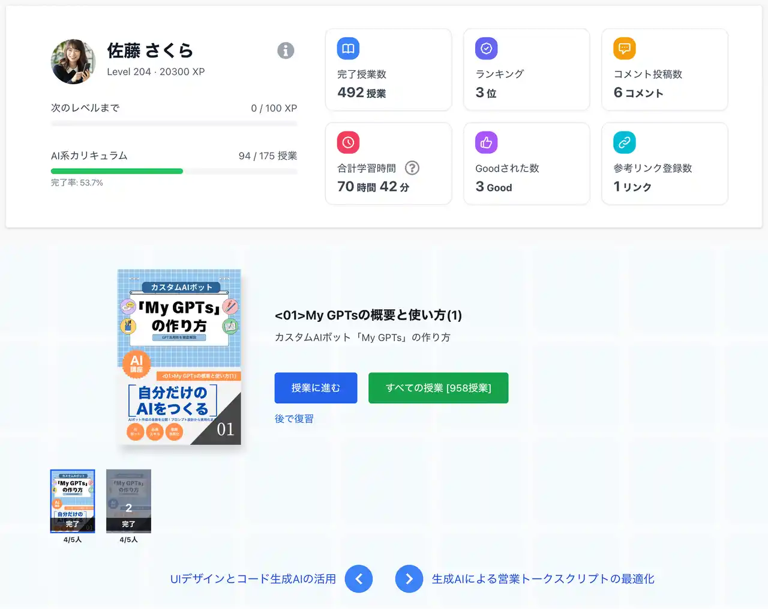Open the help tooltip next to 合計学習時間
Screen dimensions: 768x609
coord(412,168)
